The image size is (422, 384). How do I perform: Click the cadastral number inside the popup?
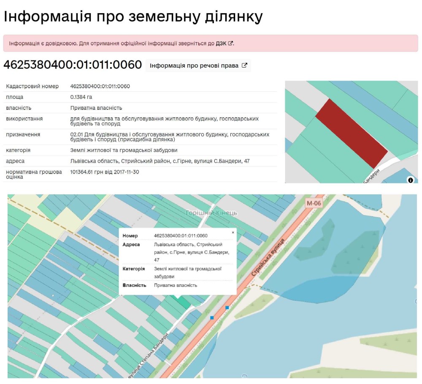click(181, 235)
